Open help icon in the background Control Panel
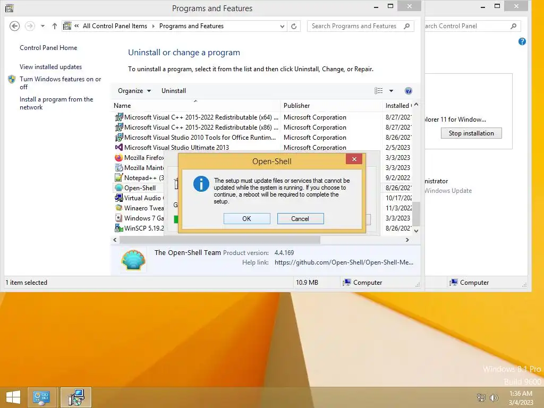 [x=522, y=41]
